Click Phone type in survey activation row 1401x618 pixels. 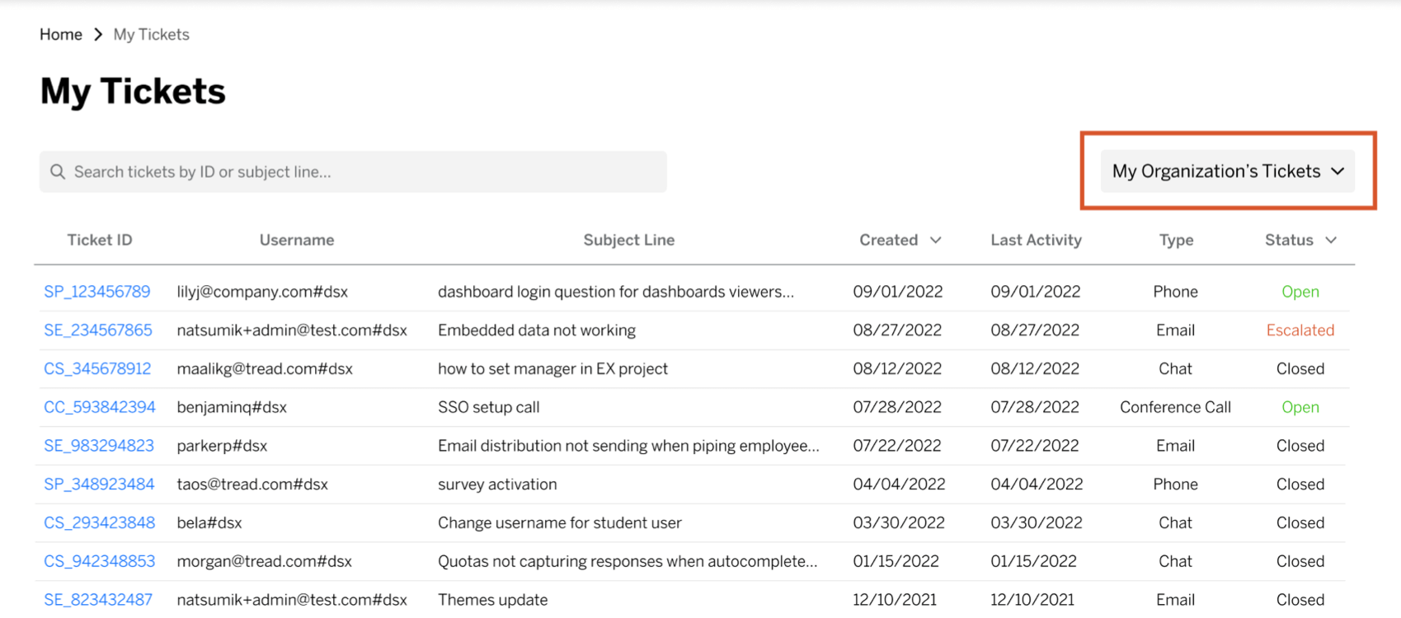[1176, 485]
